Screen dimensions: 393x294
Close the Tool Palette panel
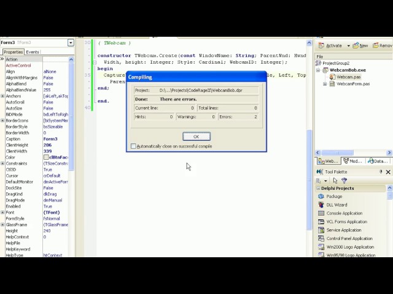pyautogui.click(x=388, y=171)
